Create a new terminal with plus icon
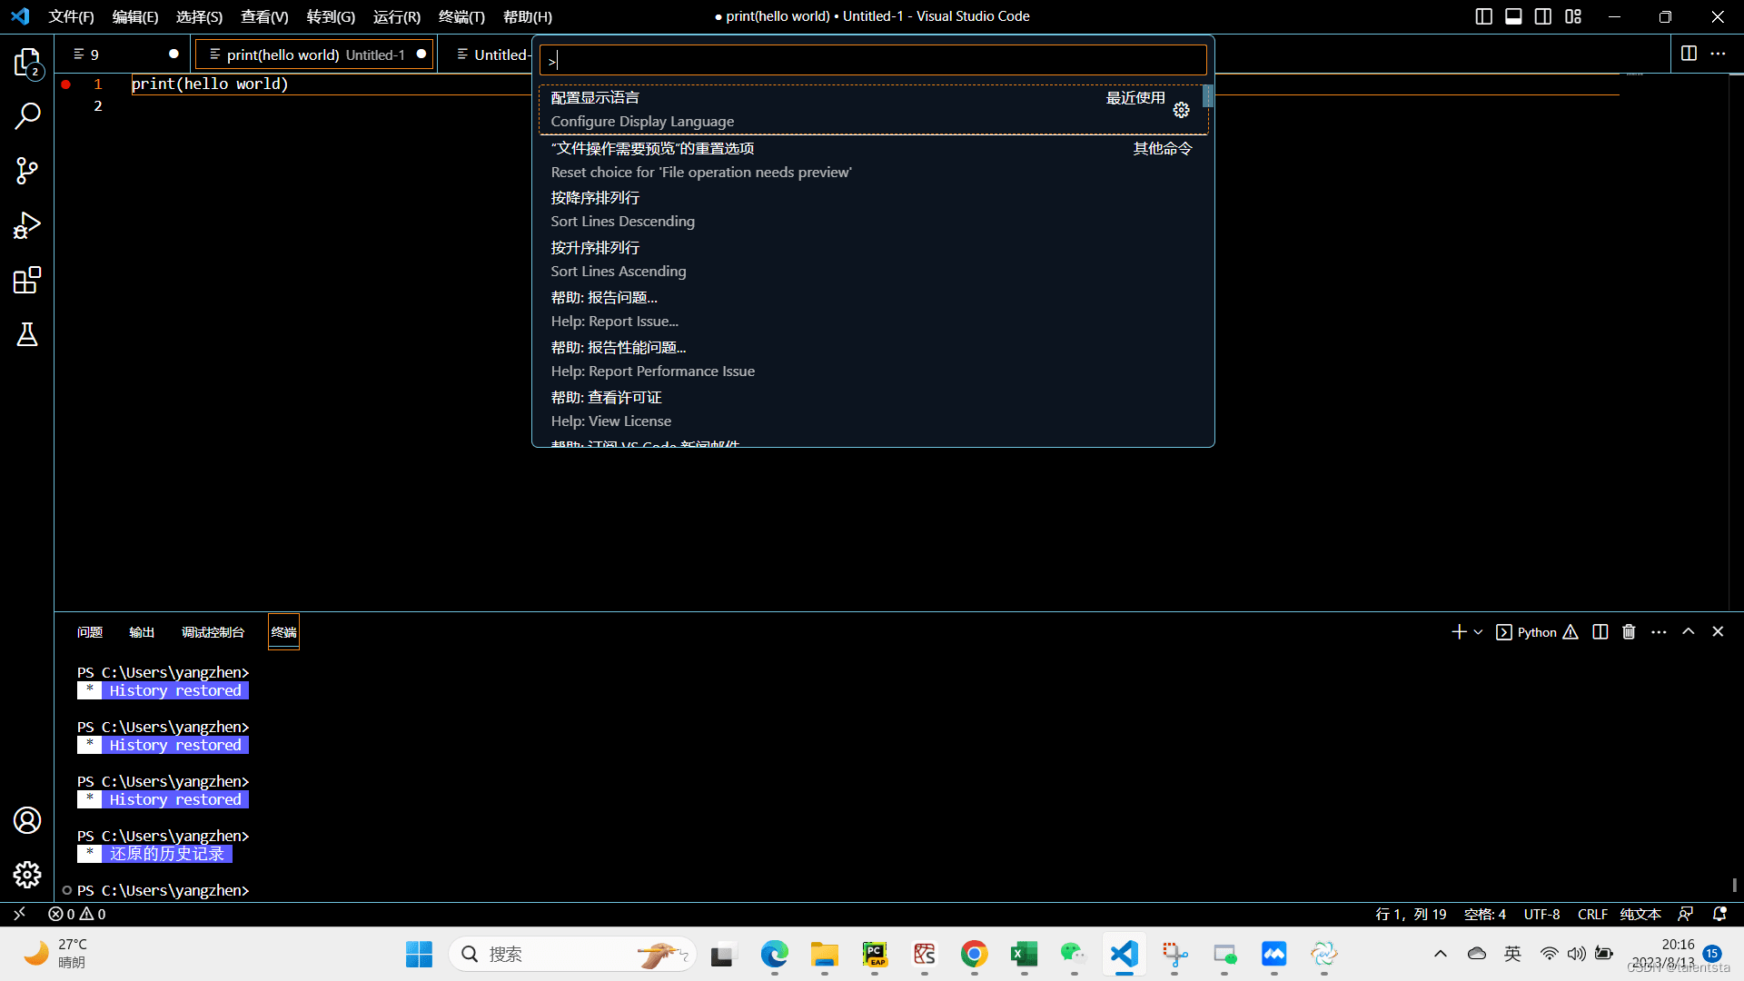The width and height of the screenshot is (1744, 981). (1459, 632)
